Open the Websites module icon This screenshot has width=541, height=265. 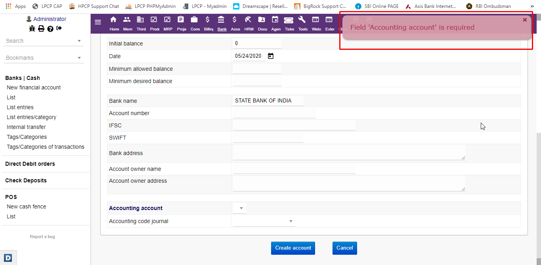click(x=315, y=20)
